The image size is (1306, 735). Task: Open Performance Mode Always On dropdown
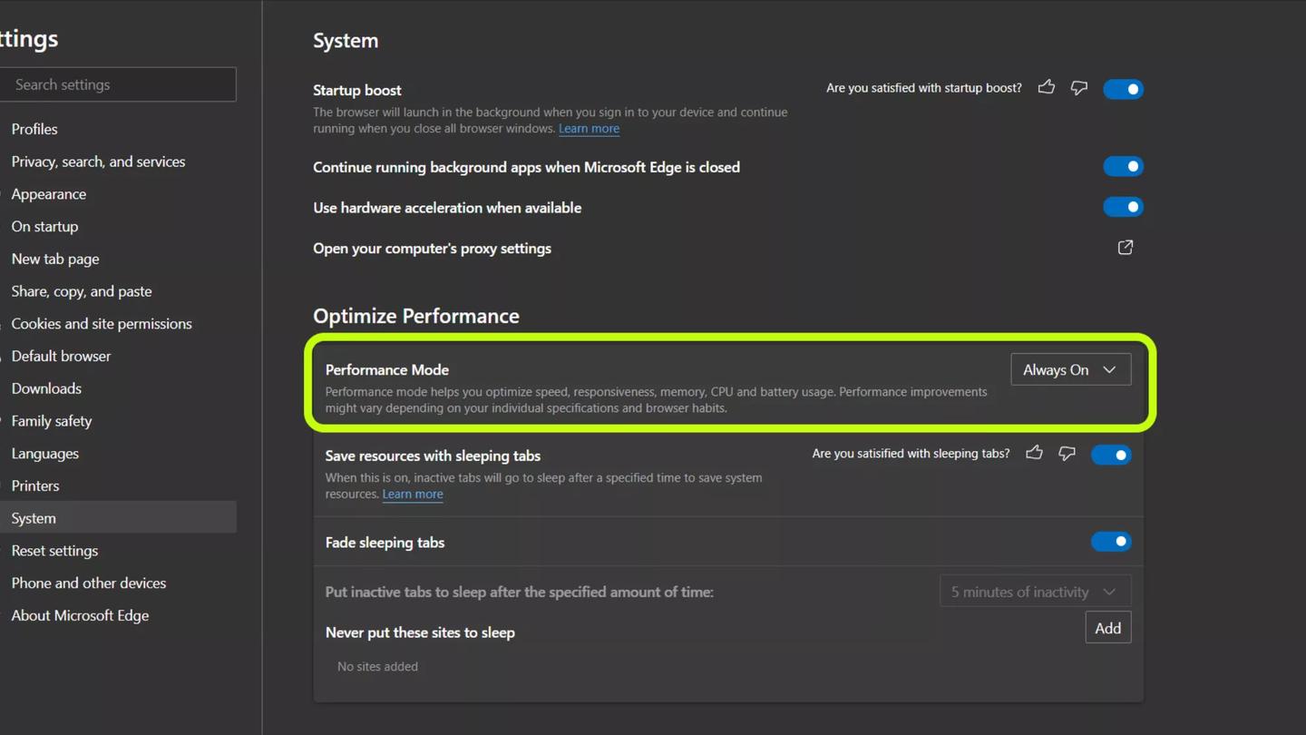click(1070, 370)
